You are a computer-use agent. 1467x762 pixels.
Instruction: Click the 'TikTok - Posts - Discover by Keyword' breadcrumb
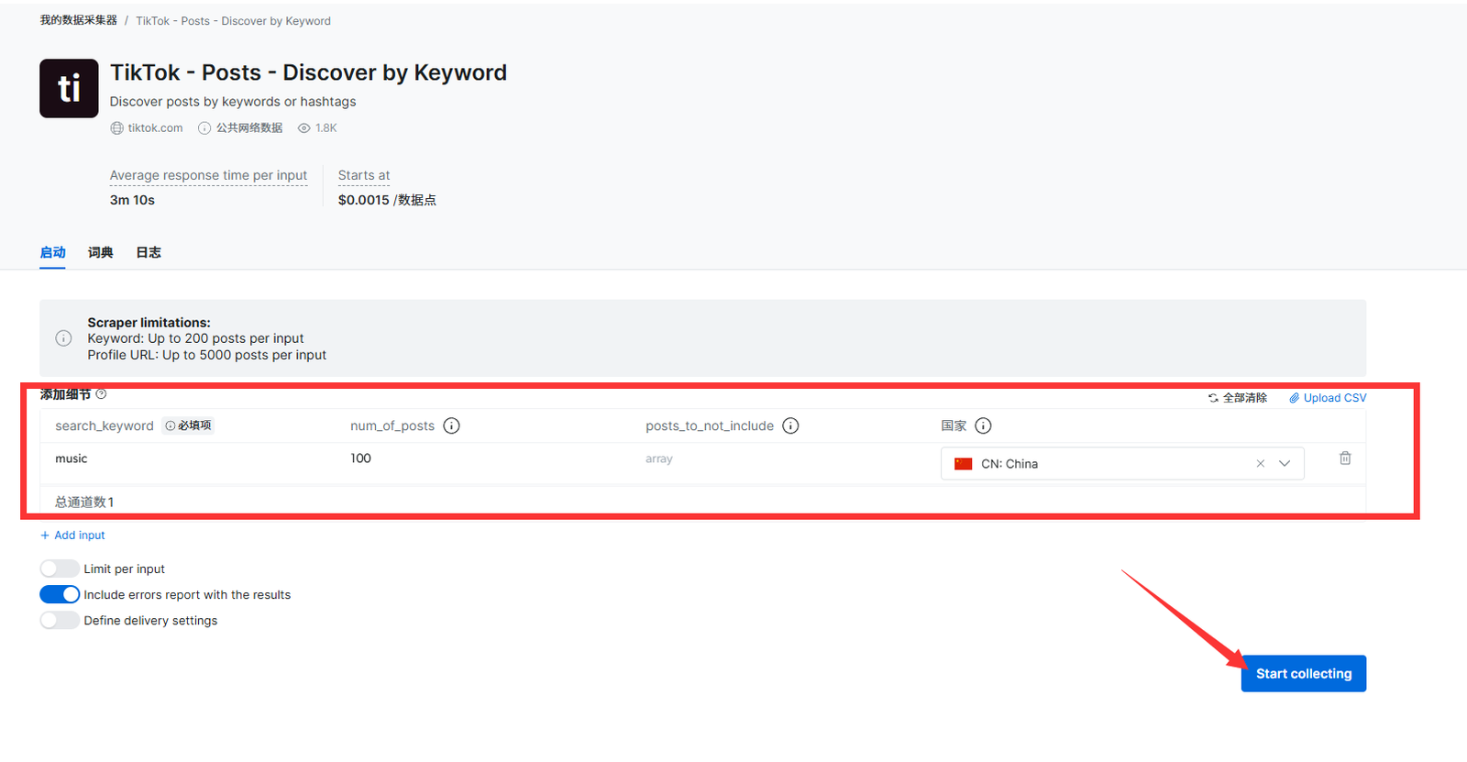tap(233, 20)
